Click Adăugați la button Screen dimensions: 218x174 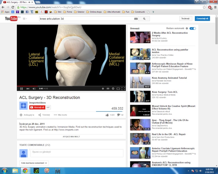point(27,115)
